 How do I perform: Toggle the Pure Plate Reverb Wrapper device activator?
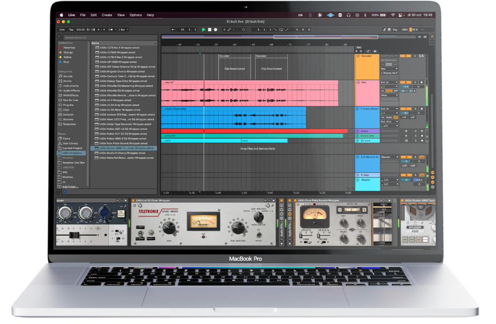coord(295,200)
